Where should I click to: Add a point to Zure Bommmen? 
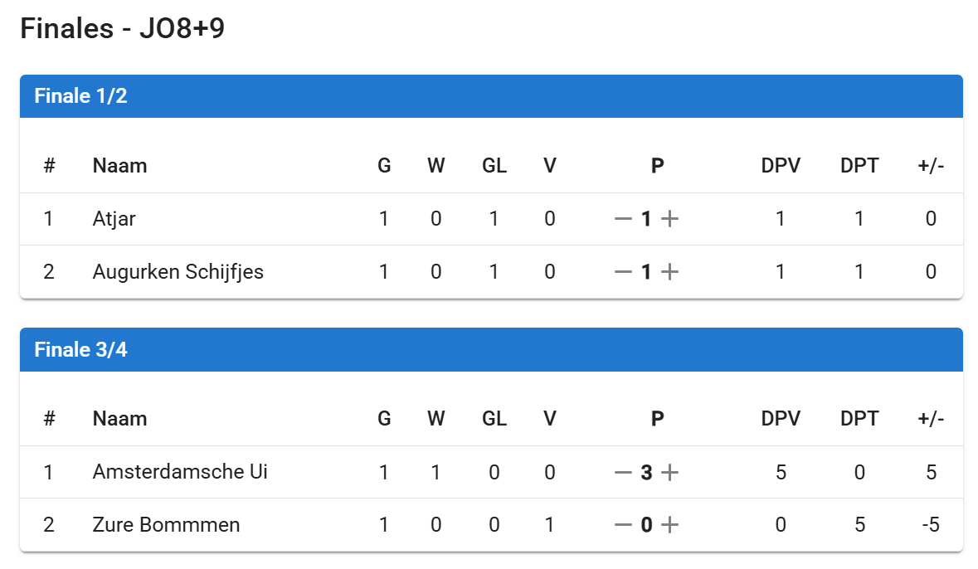click(669, 525)
